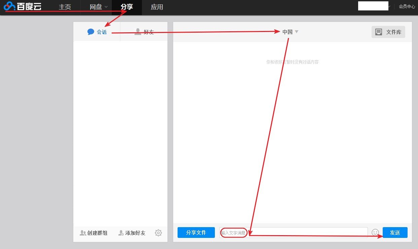Open the emoji smiley face picker
This screenshot has height=249, width=418.
click(375, 232)
